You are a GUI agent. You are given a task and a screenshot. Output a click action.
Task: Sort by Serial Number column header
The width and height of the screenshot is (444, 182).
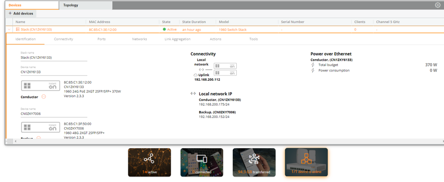[x=293, y=22]
